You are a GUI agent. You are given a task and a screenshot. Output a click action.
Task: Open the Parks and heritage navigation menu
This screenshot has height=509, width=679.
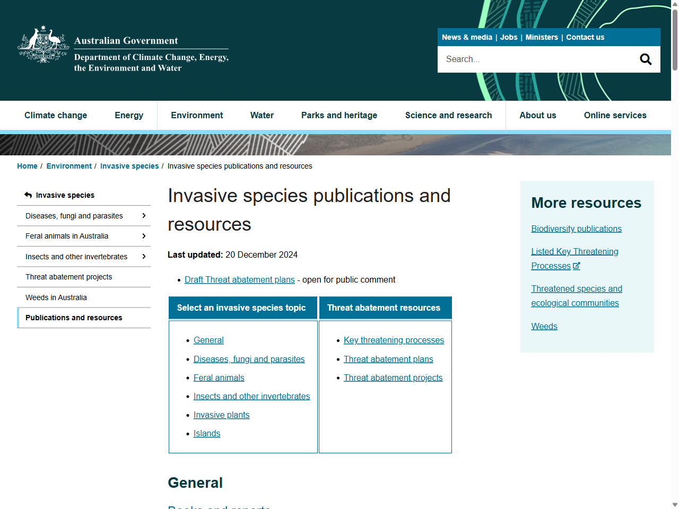[339, 115]
